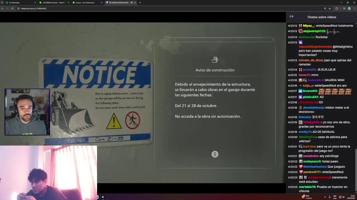Image resolution: width=357 pixels, height=200 pixels.
Task: Open chat user MathiasHuelmo profile
Action: (315, 167)
